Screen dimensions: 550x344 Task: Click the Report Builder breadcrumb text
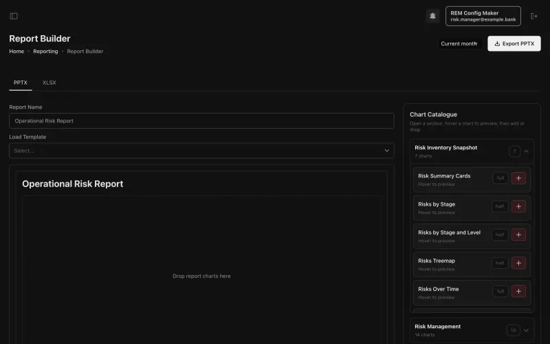[x=85, y=51]
